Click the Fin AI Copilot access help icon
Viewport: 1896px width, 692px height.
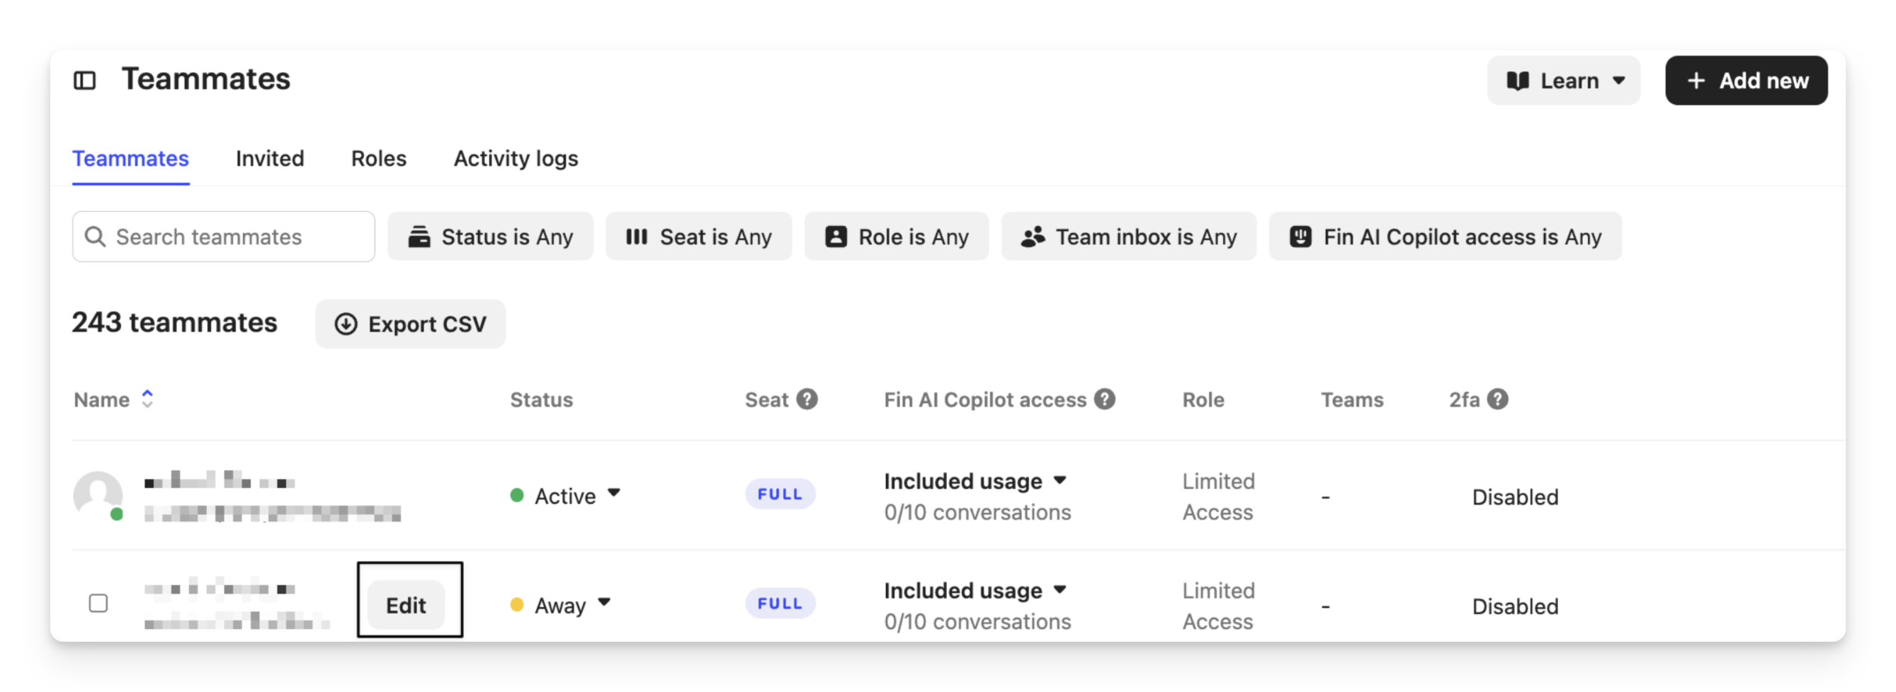(x=1104, y=399)
